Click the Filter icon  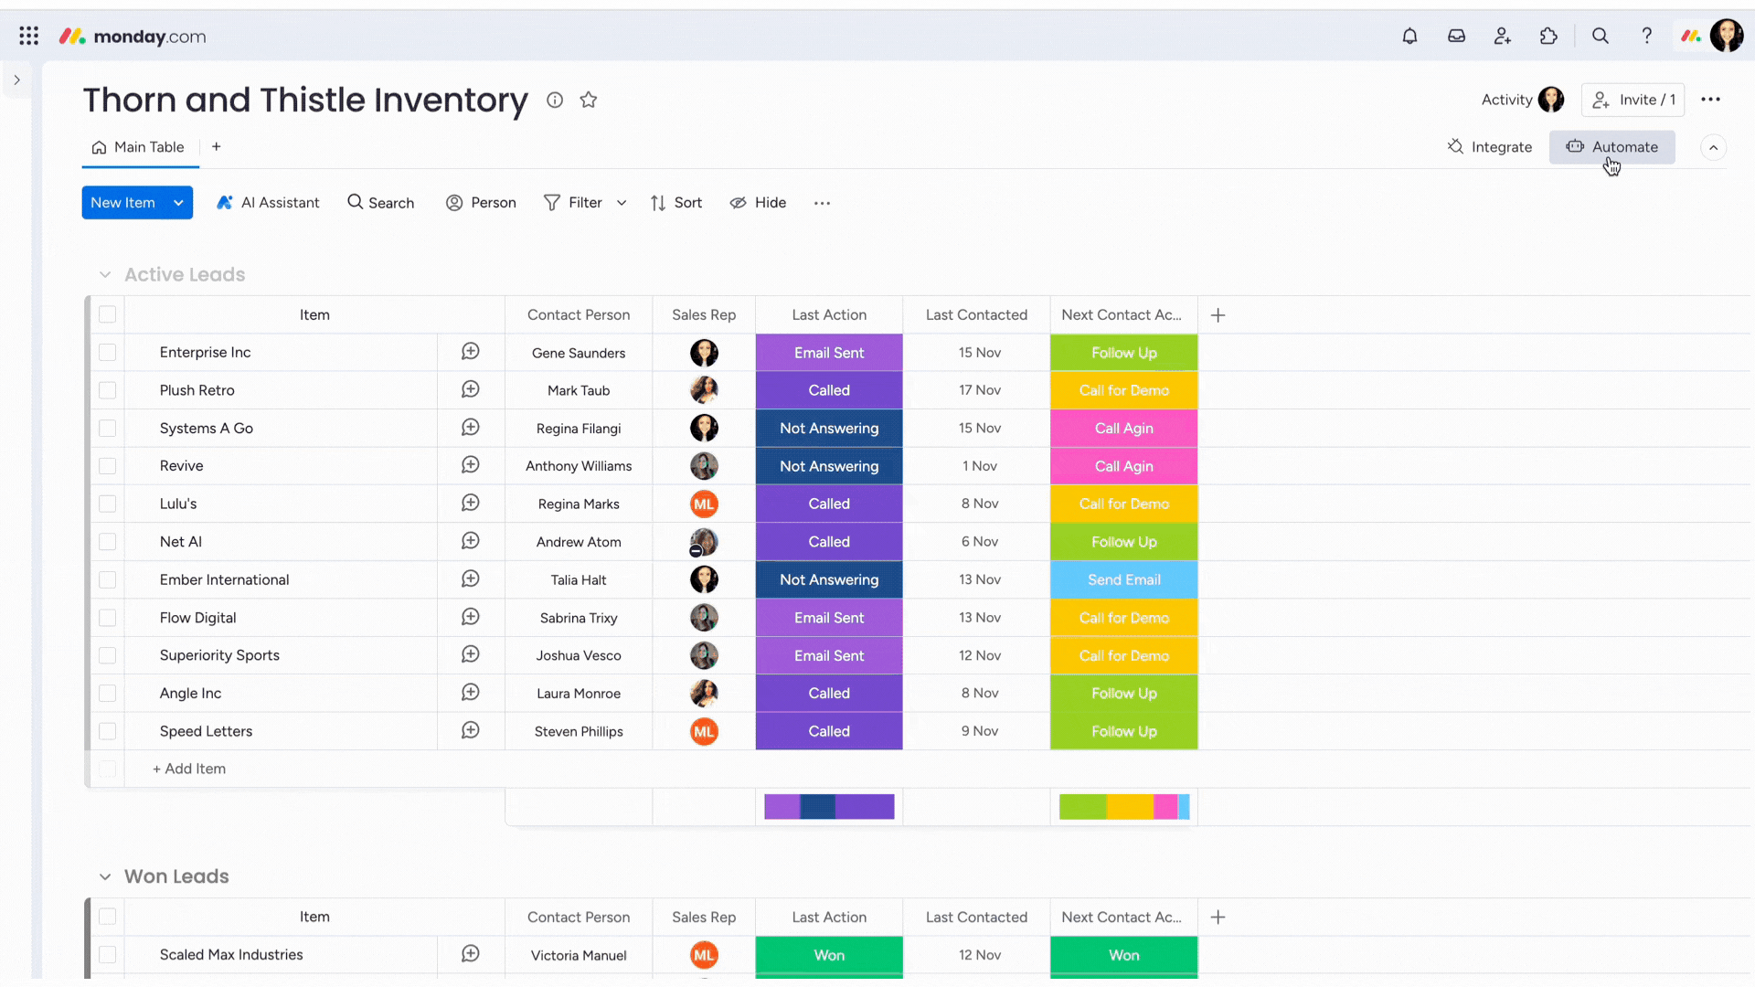(x=552, y=203)
